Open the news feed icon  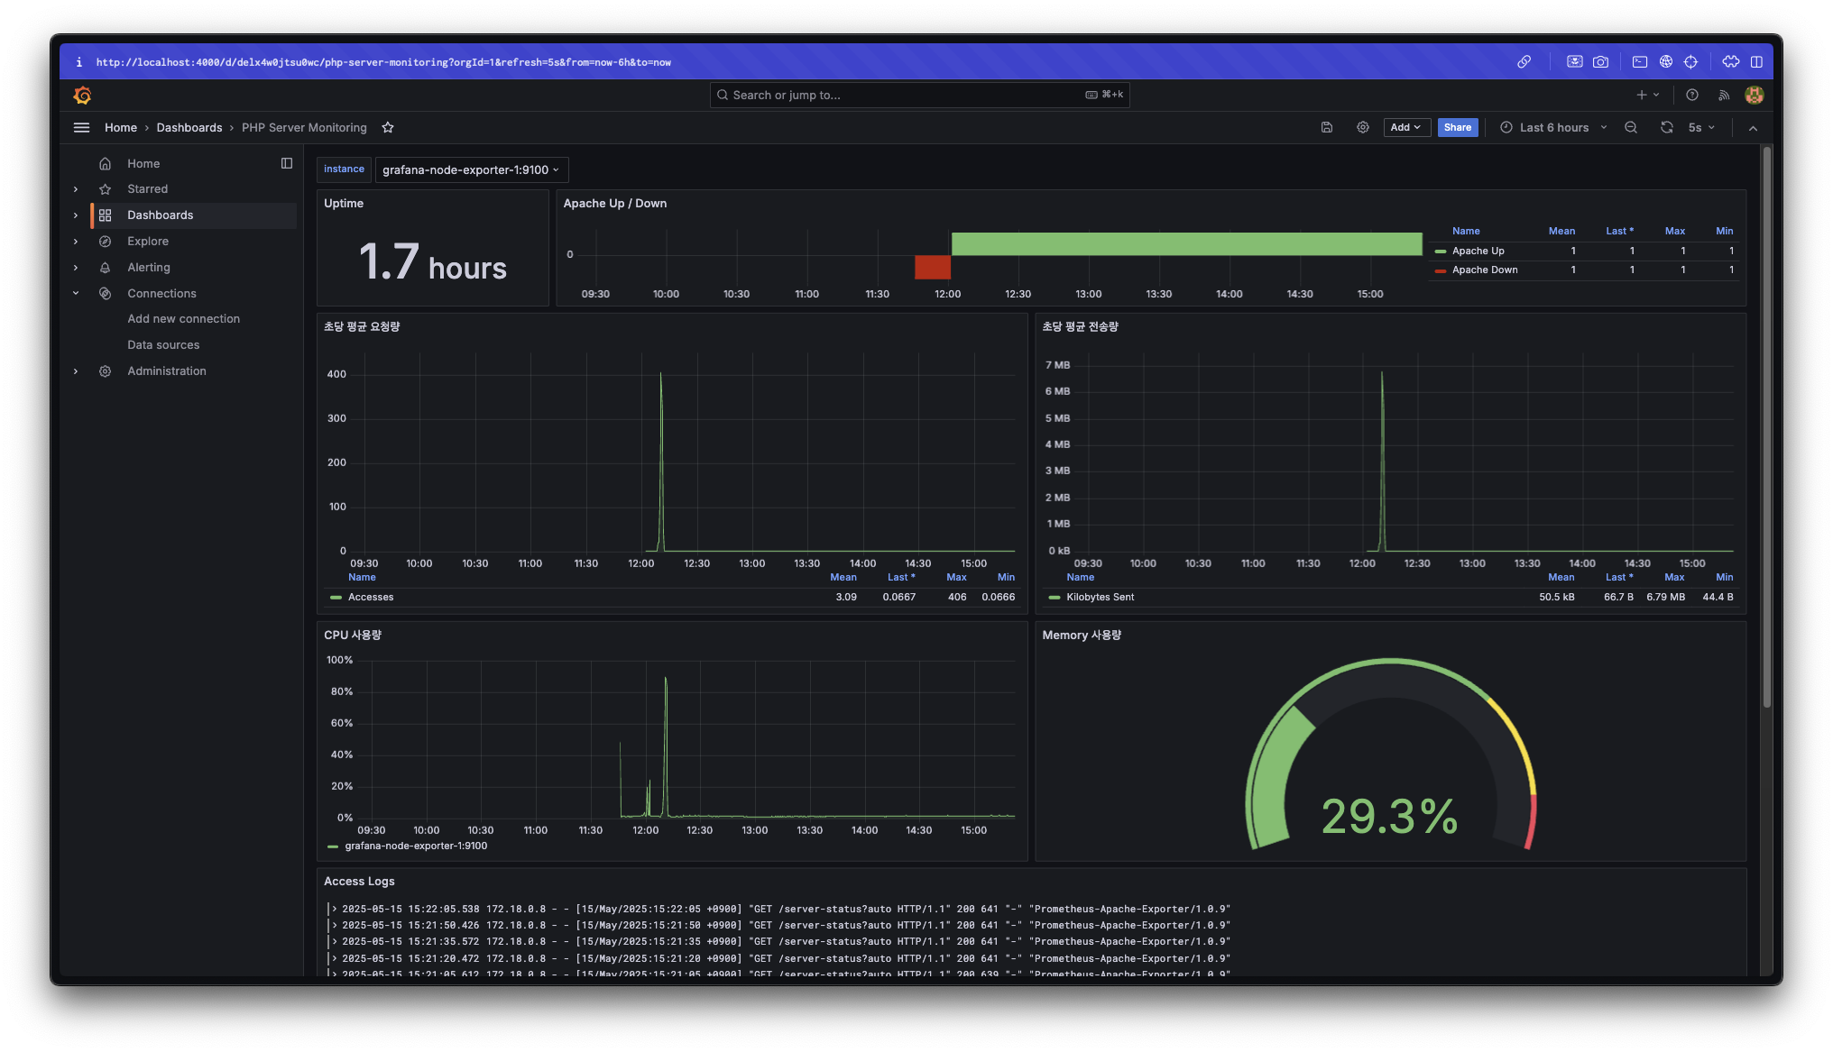[x=1724, y=95]
